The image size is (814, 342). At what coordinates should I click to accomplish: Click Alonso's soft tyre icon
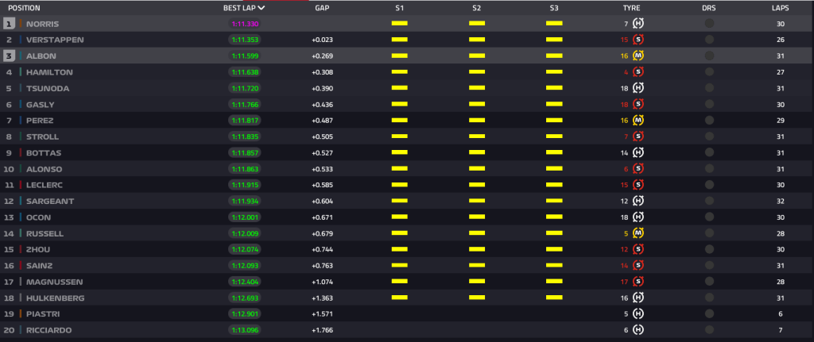pos(638,168)
